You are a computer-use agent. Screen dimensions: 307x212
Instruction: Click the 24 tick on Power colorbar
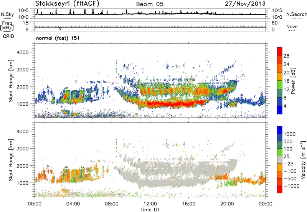point(286,64)
